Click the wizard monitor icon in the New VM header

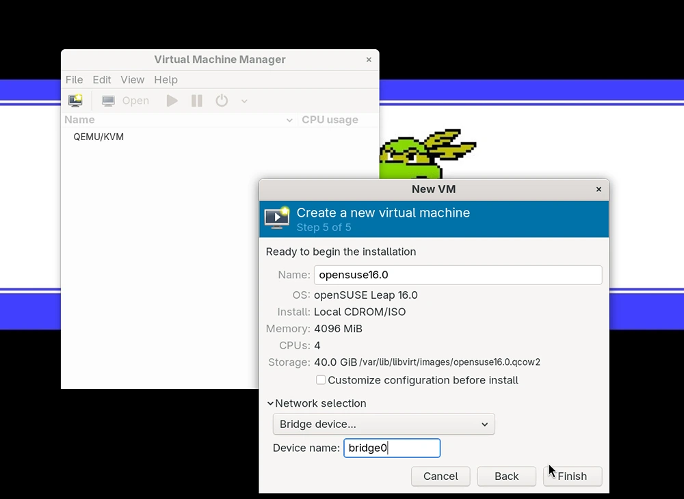(277, 217)
